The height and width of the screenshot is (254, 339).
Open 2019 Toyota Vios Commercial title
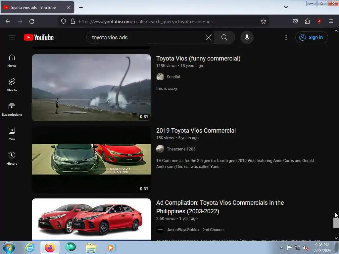click(x=196, y=131)
